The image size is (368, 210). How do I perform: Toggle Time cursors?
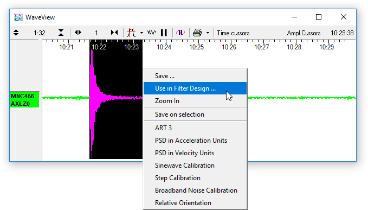pos(233,33)
